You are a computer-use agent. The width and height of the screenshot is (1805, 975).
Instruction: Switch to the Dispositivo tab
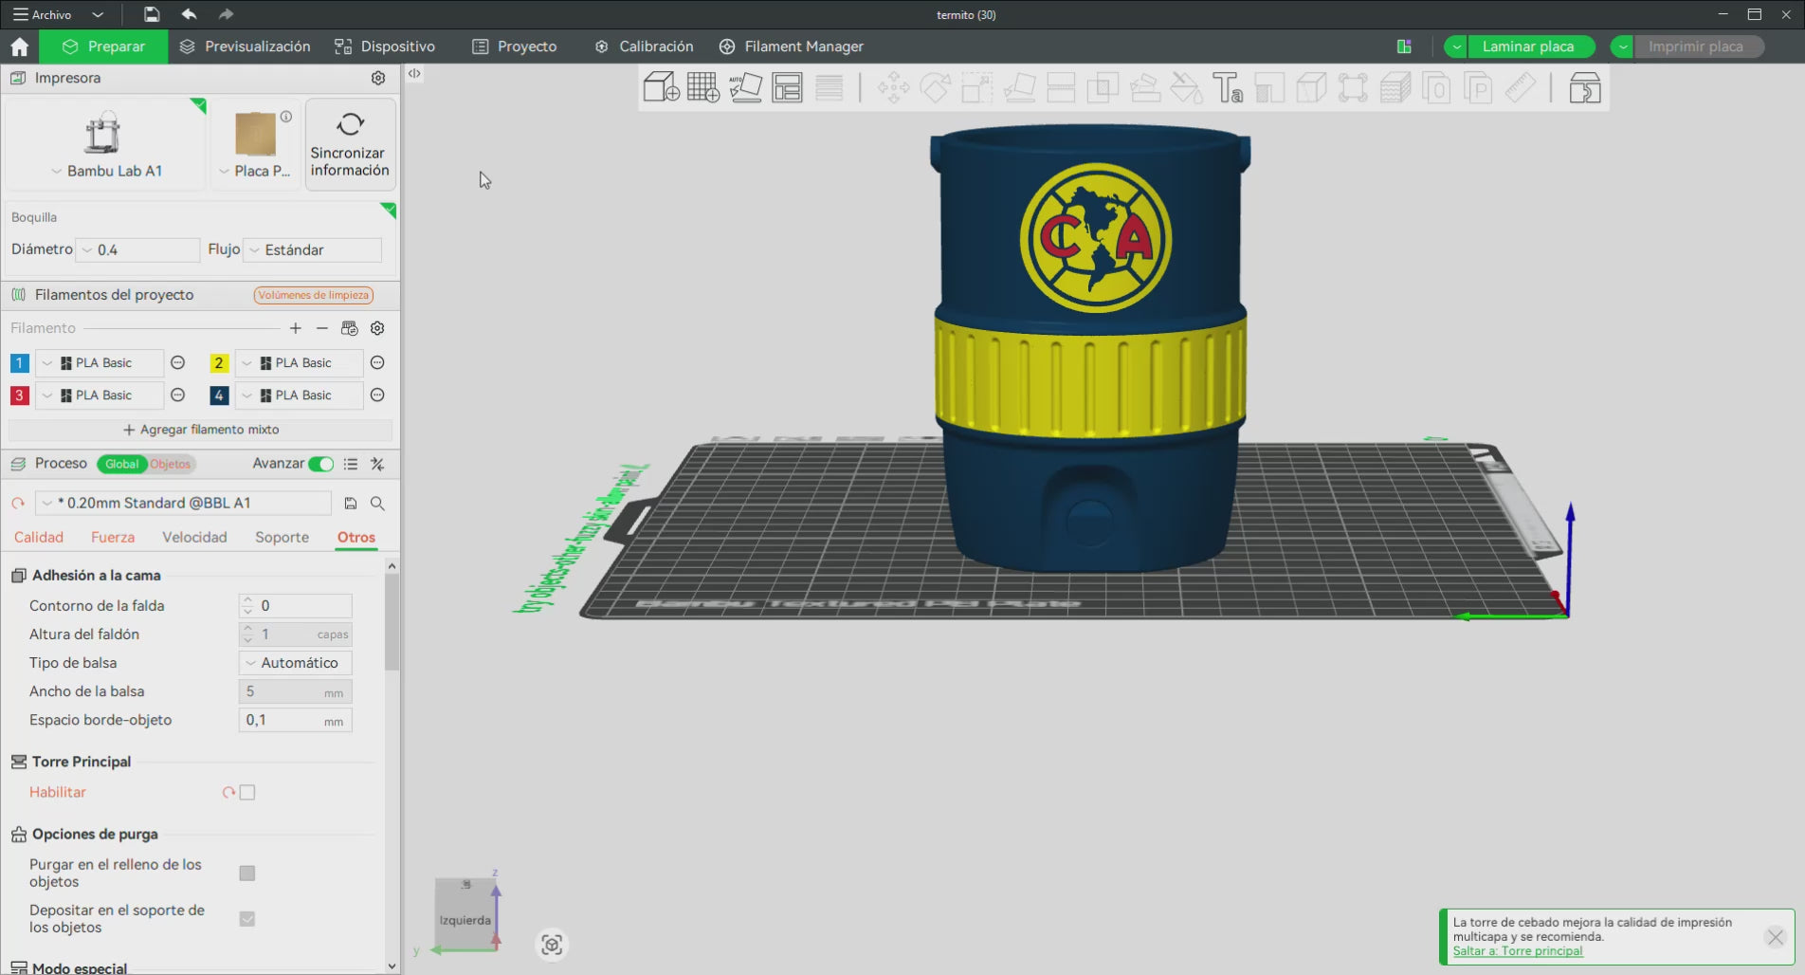385,46
